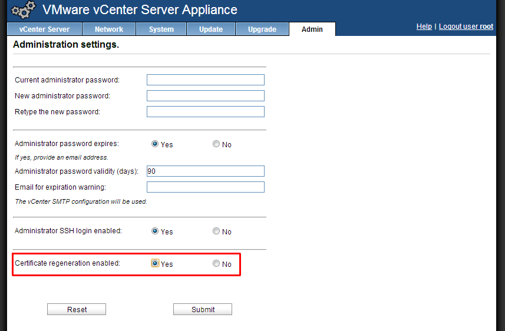Screen dimensions: 505x331
Task: Click the Administration settings heading
Action: [66, 44]
